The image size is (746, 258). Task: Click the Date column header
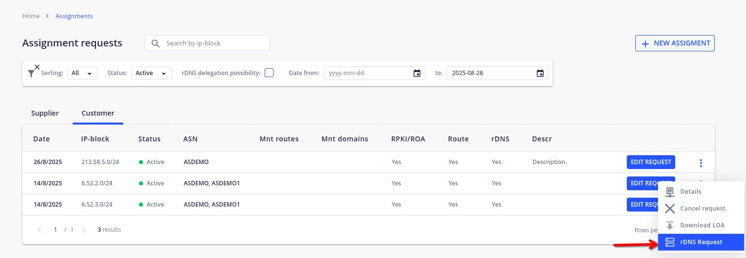pos(42,139)
